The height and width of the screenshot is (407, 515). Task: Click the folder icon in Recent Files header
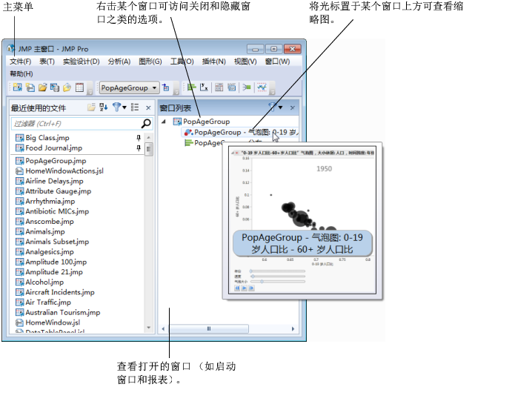click(x=91, y=107)
